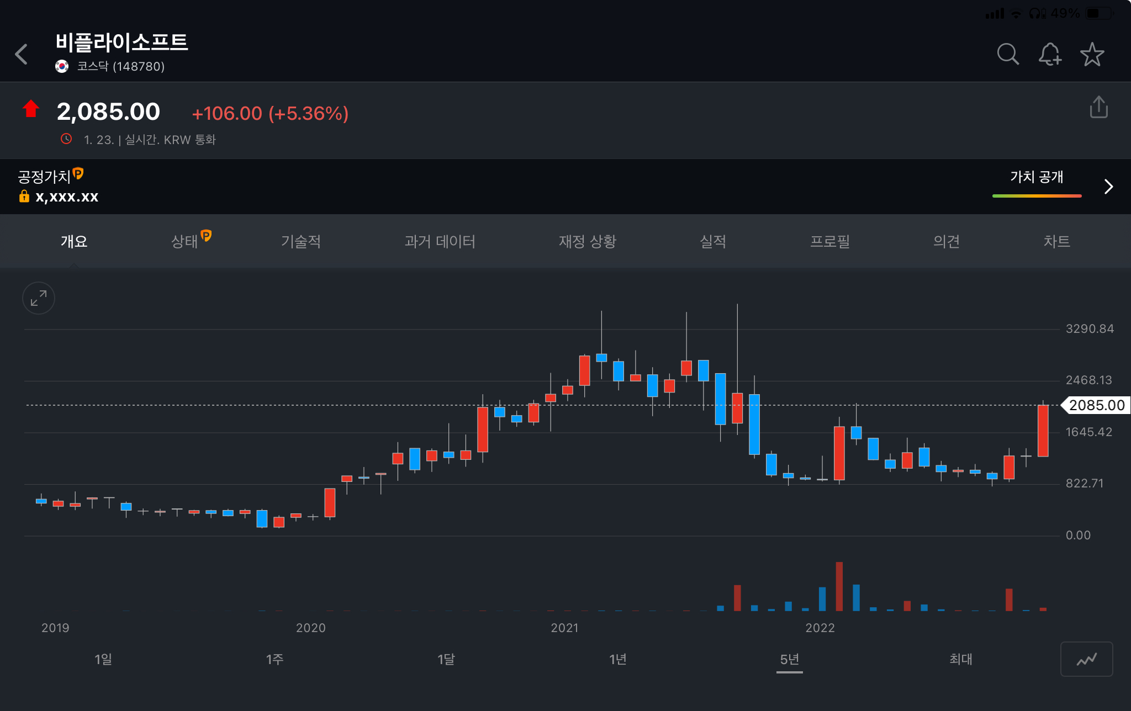The height and width of the screenshot is (711, 1131).
Task: Tap the 2021 label on time axis
Action: coord(564,628)
